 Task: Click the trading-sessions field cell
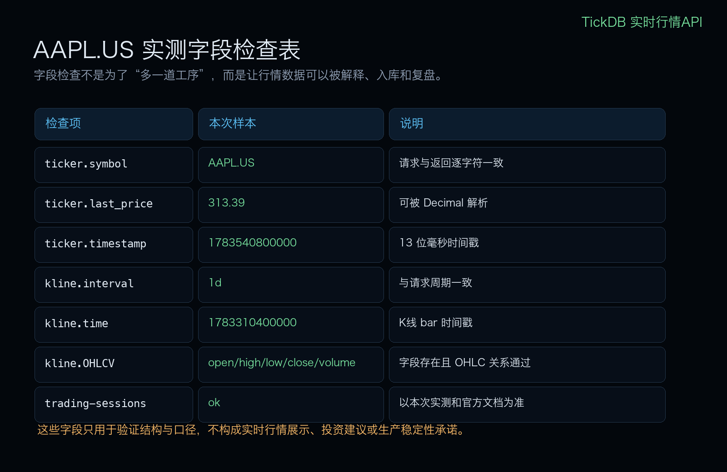pyautogui.click(x=114, y=404)
